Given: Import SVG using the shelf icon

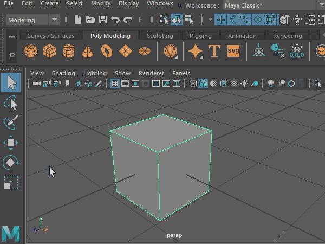Looking at the screenshot, I should coord(233,52).
